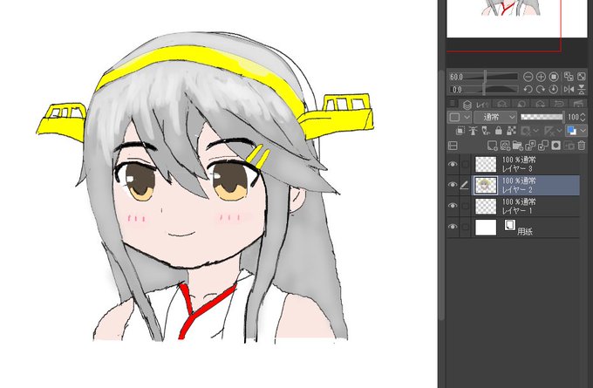Reset canvas rotation in navigator

point(554,89)
